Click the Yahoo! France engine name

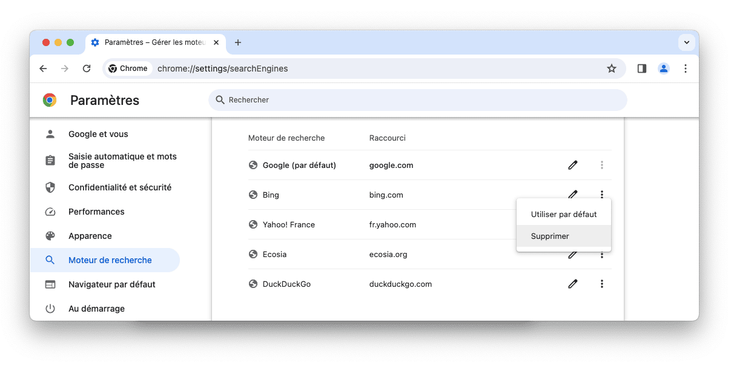pyautogui.click(x=289, y=224)
